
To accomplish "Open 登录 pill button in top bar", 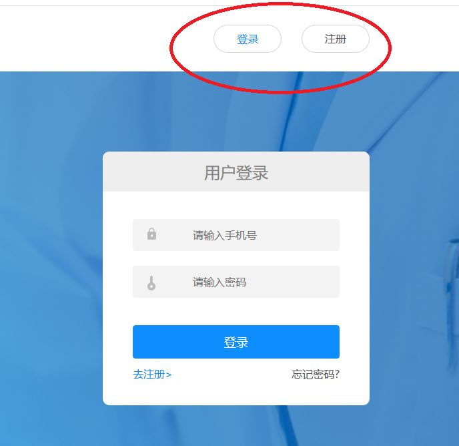I will [x=248, y=39].
